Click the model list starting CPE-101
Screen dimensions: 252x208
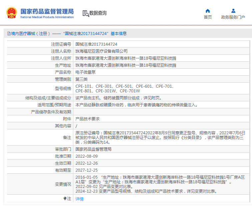tap(125, 89)
